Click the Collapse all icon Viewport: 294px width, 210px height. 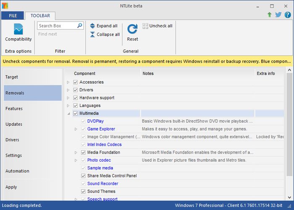(92, 35)
